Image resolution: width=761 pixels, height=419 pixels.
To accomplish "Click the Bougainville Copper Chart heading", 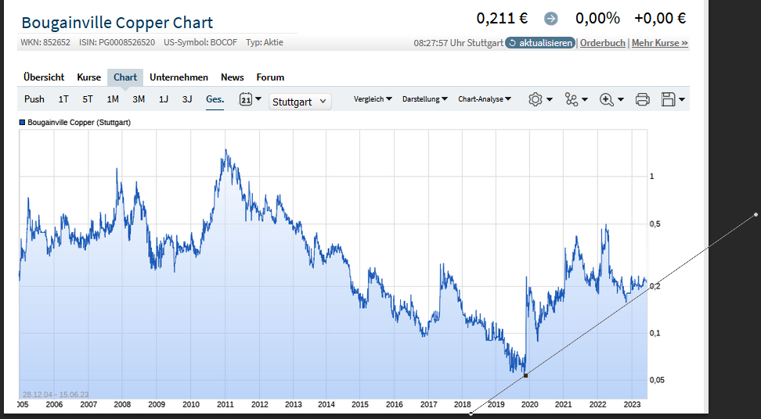I will pos(117,23).
